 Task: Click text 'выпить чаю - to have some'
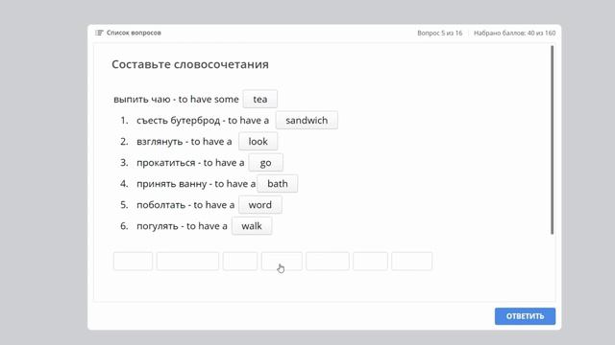click(x=176, y=100)
